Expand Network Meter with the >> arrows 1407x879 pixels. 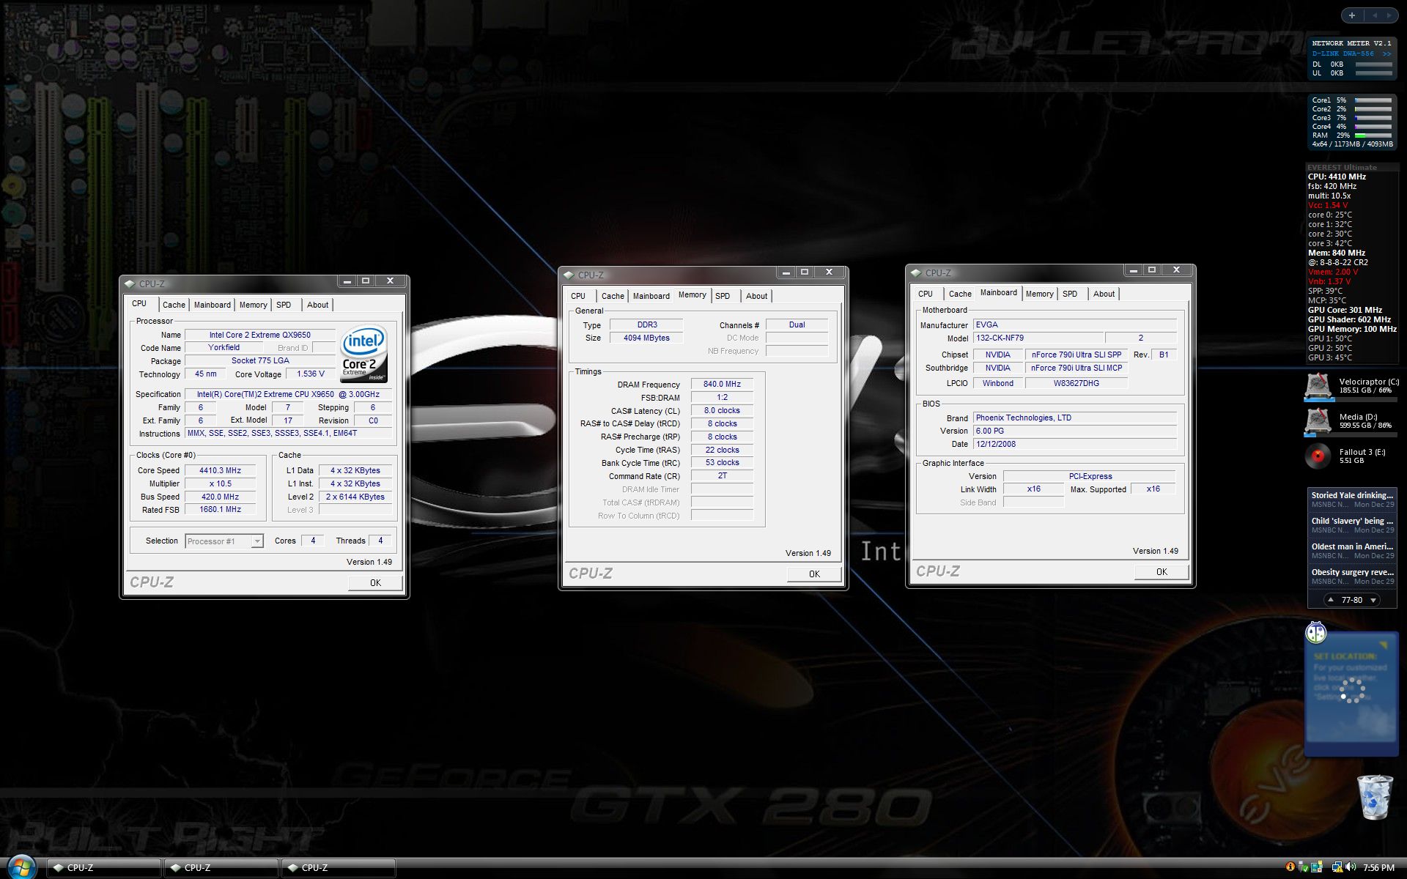1386,53
